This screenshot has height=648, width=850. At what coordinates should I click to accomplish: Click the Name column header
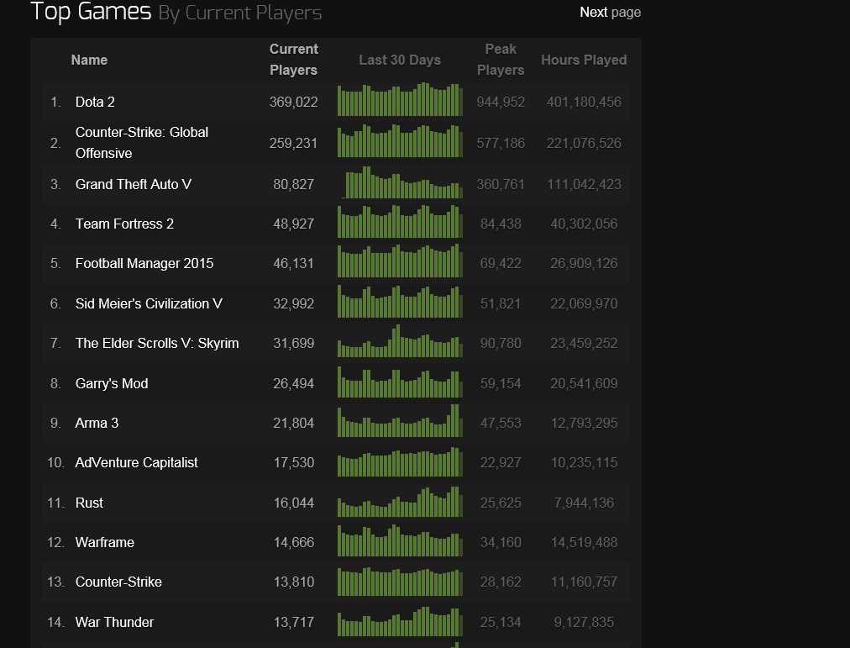point(89,60)
